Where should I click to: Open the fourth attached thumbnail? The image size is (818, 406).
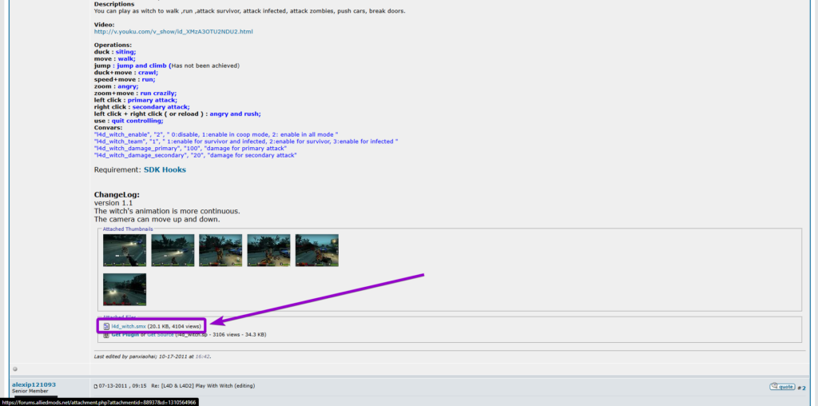(268, 250)
